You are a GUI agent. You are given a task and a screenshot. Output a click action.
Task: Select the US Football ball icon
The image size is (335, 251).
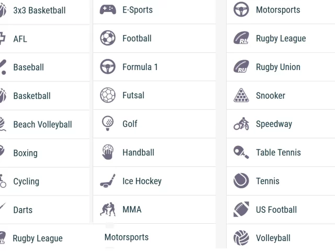[241, 209]
